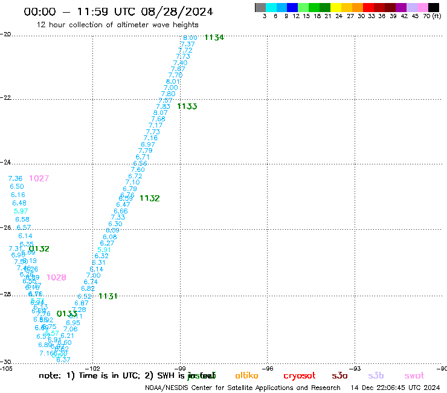Click the pink 1028 time stamp
The image size is (447, 393).
pyautogui.click(x=56, y=278)
